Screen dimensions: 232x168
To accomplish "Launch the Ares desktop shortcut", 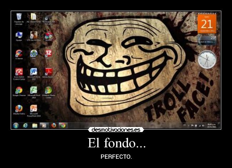I will [x=34, y=54].
